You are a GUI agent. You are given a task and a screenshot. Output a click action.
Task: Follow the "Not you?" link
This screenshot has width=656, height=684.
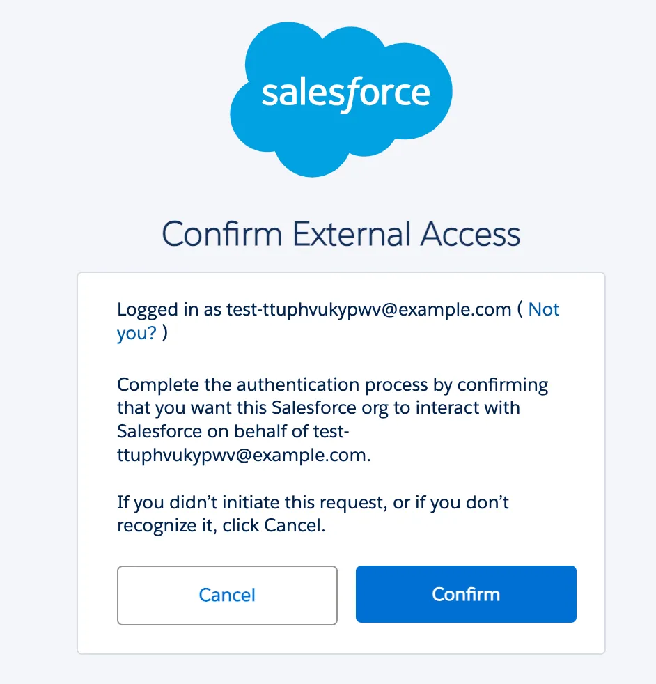pos(543,310)
